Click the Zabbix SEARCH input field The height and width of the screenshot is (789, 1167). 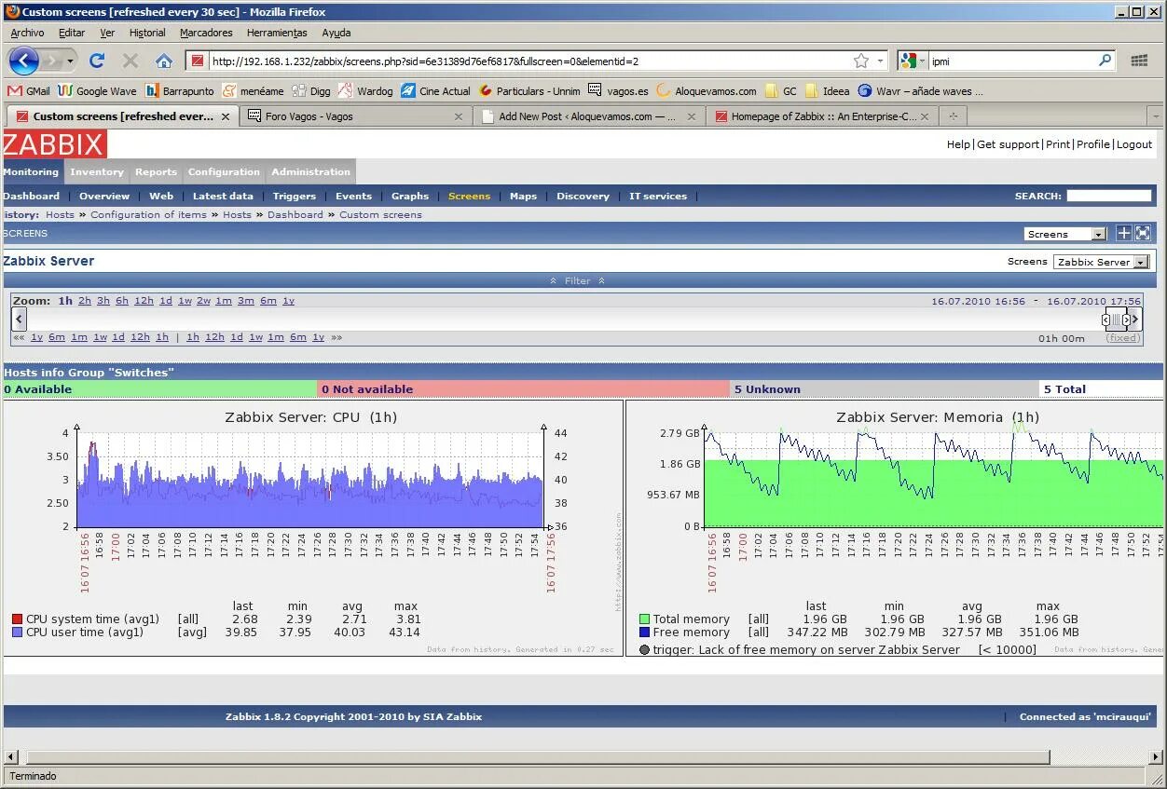click(x=1108, y=196)
